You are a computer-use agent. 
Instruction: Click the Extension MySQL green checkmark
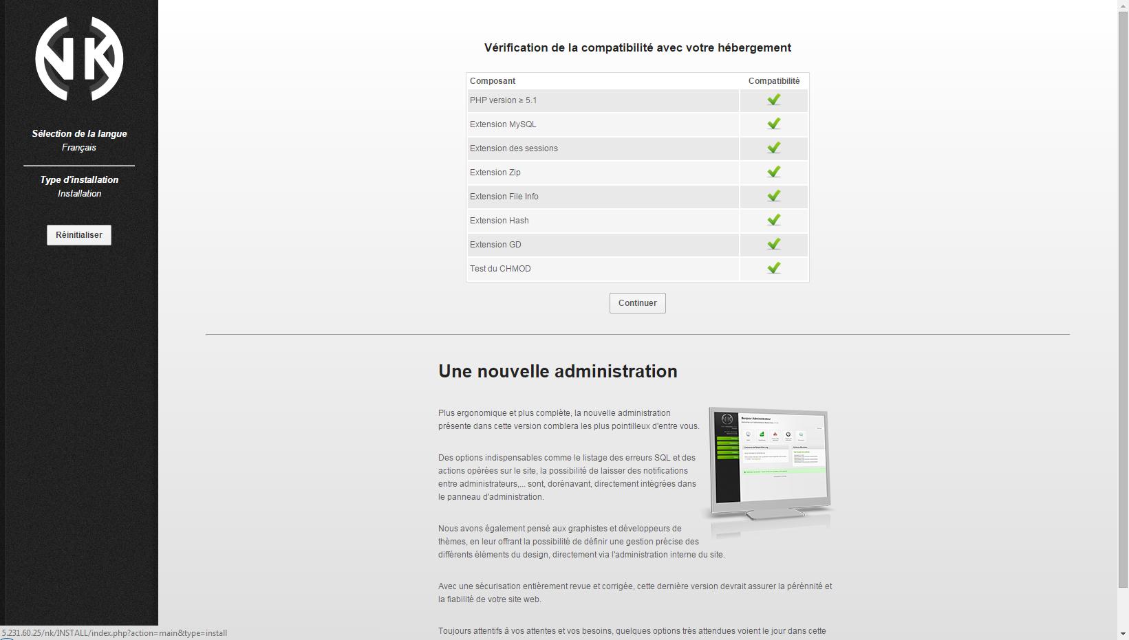point(774,124)
